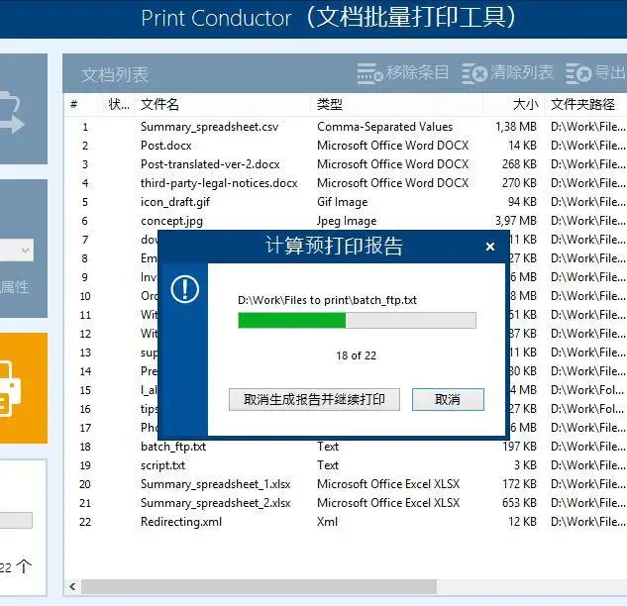Viewport: 627px width, 606px height.
Task: Click the green progress bar in dialog
Action: coord(357,320)
